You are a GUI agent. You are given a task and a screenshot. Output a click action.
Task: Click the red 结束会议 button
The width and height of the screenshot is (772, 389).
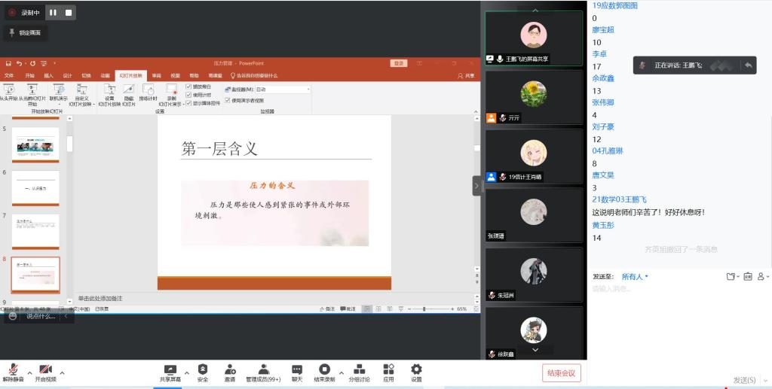click(561, 373)
